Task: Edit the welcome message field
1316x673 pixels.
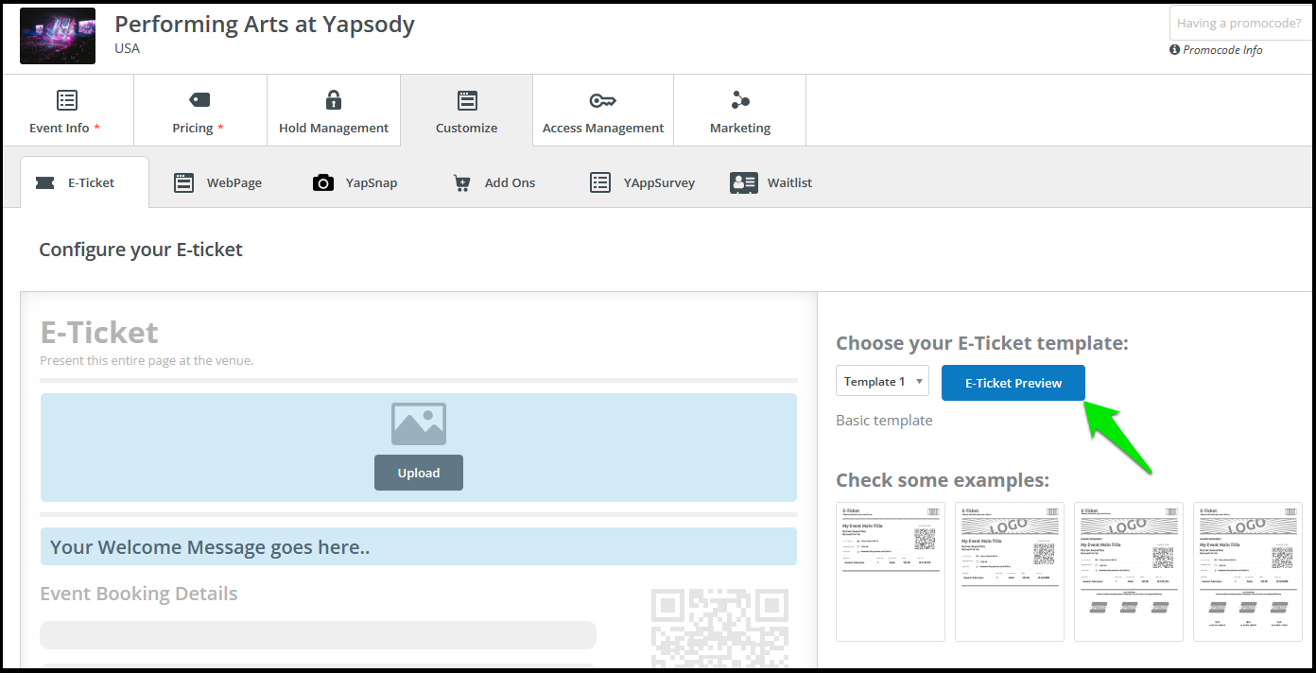Action: (419, 546)
